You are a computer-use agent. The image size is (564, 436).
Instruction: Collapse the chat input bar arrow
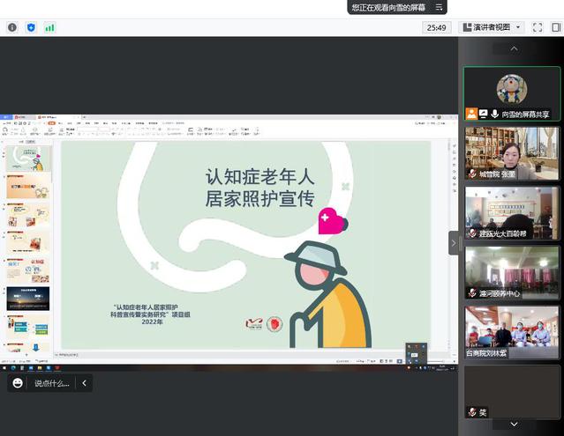click(84, 383)
